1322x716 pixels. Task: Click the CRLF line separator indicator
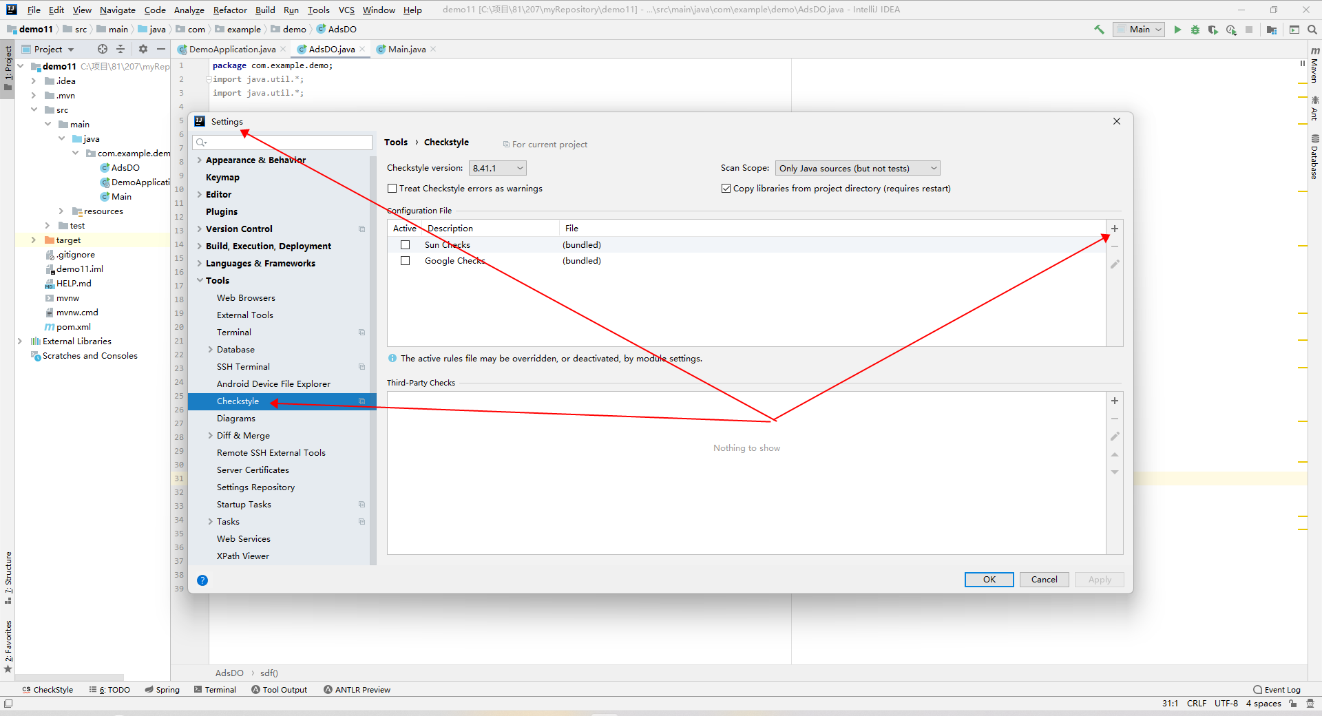(x=1197, y=704)
